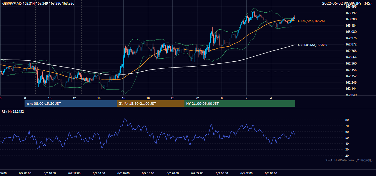
Task: Click RSI scale value 60
Action: coord(347,132)
